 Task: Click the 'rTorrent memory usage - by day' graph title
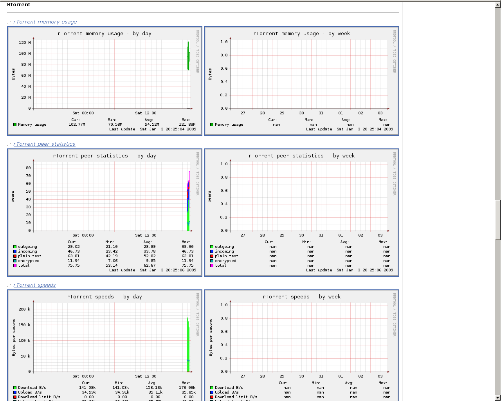tap(105, 34)
